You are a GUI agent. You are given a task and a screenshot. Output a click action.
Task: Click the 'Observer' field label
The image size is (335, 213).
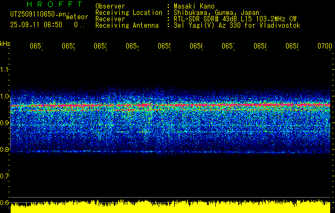tap(110, 6)
